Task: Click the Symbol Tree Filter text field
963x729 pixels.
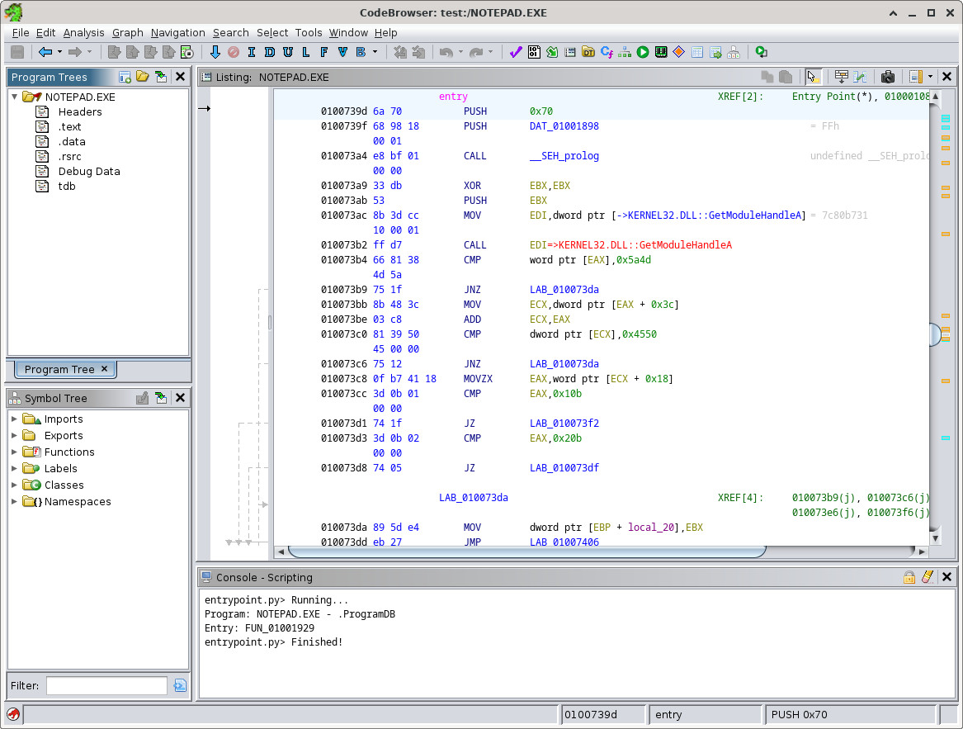Action: (x=106, y=685)
